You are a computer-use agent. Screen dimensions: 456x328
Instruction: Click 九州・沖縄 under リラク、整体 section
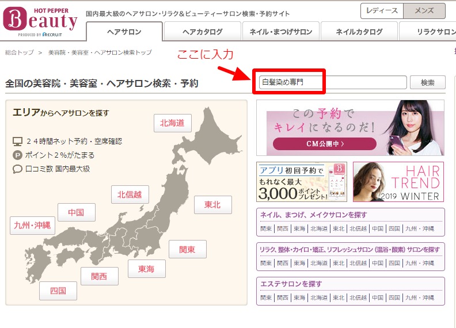pos(420,263)
